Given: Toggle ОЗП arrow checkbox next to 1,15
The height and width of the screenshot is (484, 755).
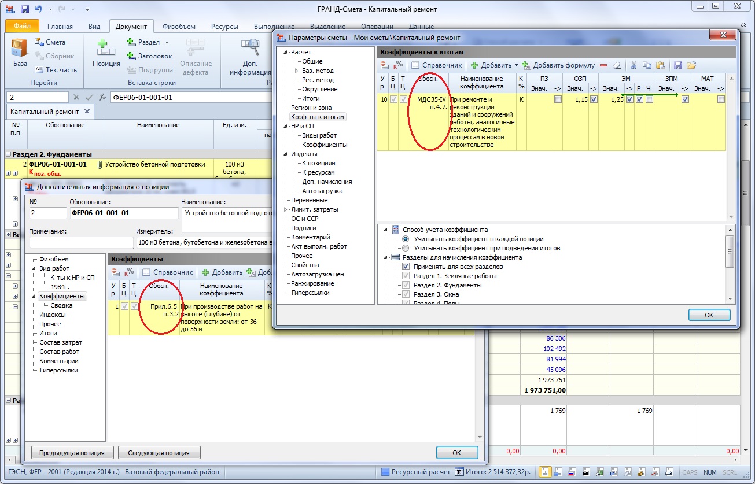Looking at the screenshot, I should 594,99.
